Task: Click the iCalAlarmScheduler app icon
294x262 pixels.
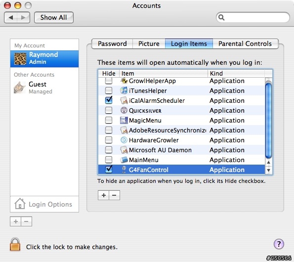Action: [124, 100]
